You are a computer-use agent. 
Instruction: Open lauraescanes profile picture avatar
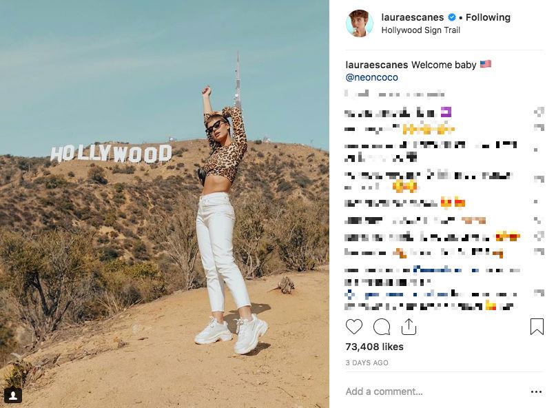click(359, 23)
